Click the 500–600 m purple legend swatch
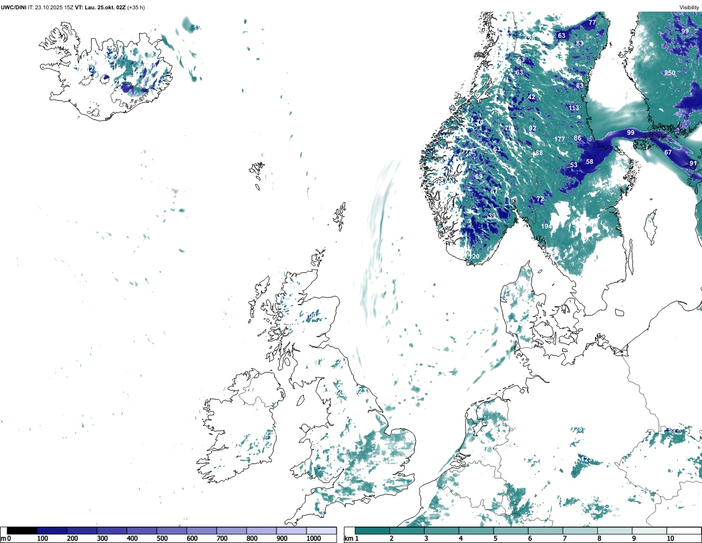 172,531
